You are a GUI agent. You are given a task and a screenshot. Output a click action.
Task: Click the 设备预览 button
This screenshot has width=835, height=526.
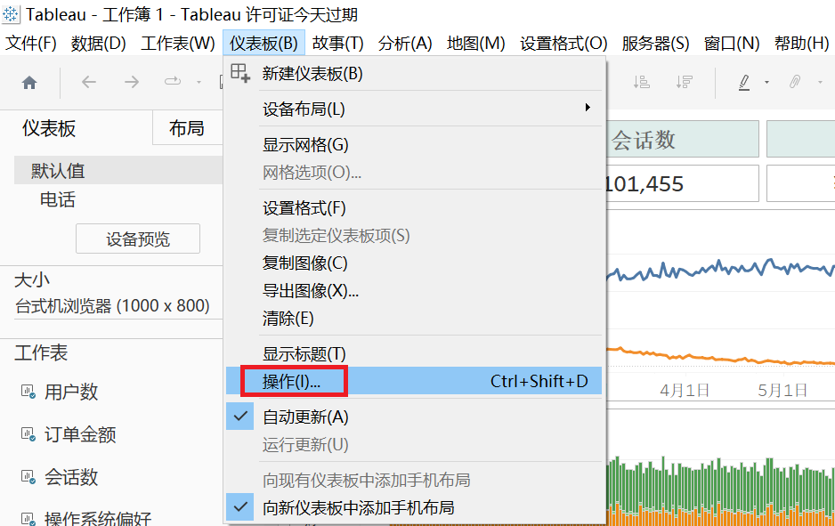[138, 239]
